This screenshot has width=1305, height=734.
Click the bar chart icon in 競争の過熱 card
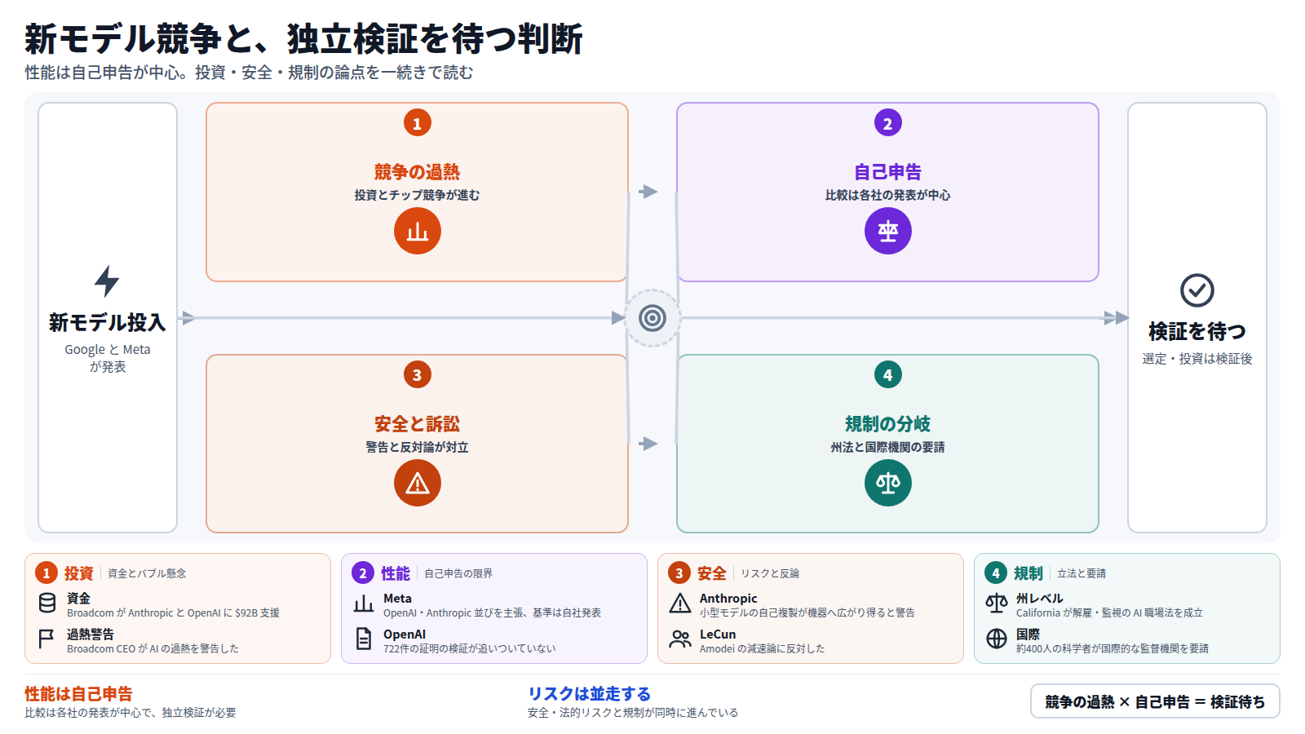(418, 231)
